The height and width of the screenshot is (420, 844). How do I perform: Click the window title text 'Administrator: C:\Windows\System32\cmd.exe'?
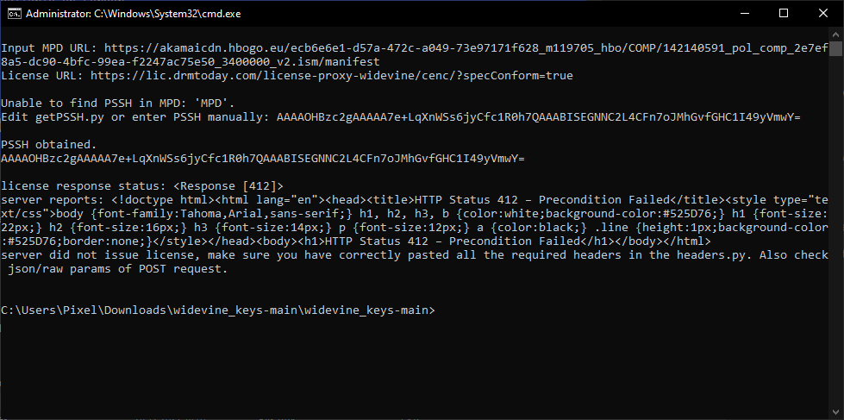[134, 14]
